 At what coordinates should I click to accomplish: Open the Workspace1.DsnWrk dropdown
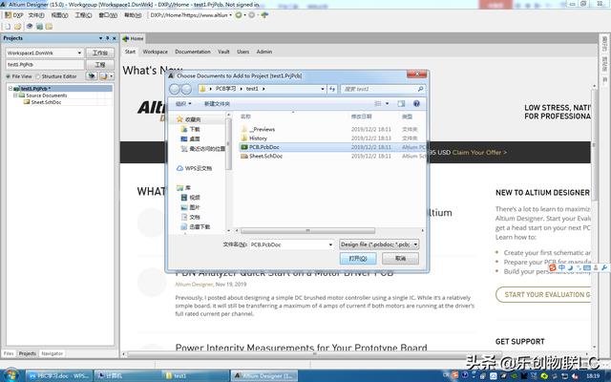pyautogui.click(x=79, y=53)
